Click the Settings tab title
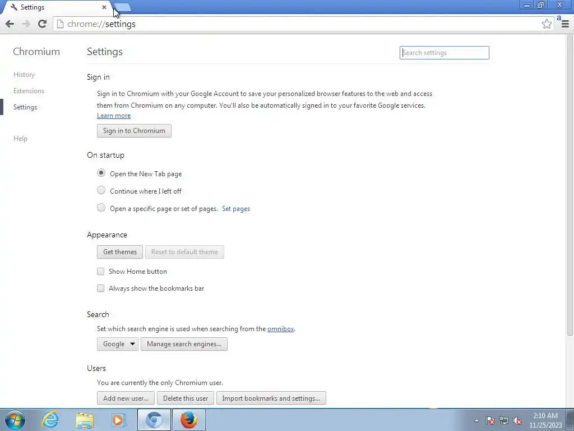 pyautogui.click(x=33, y=7)
